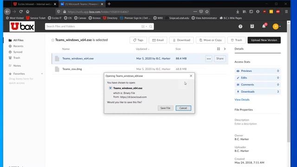Reload the current page

coord(21,12)
